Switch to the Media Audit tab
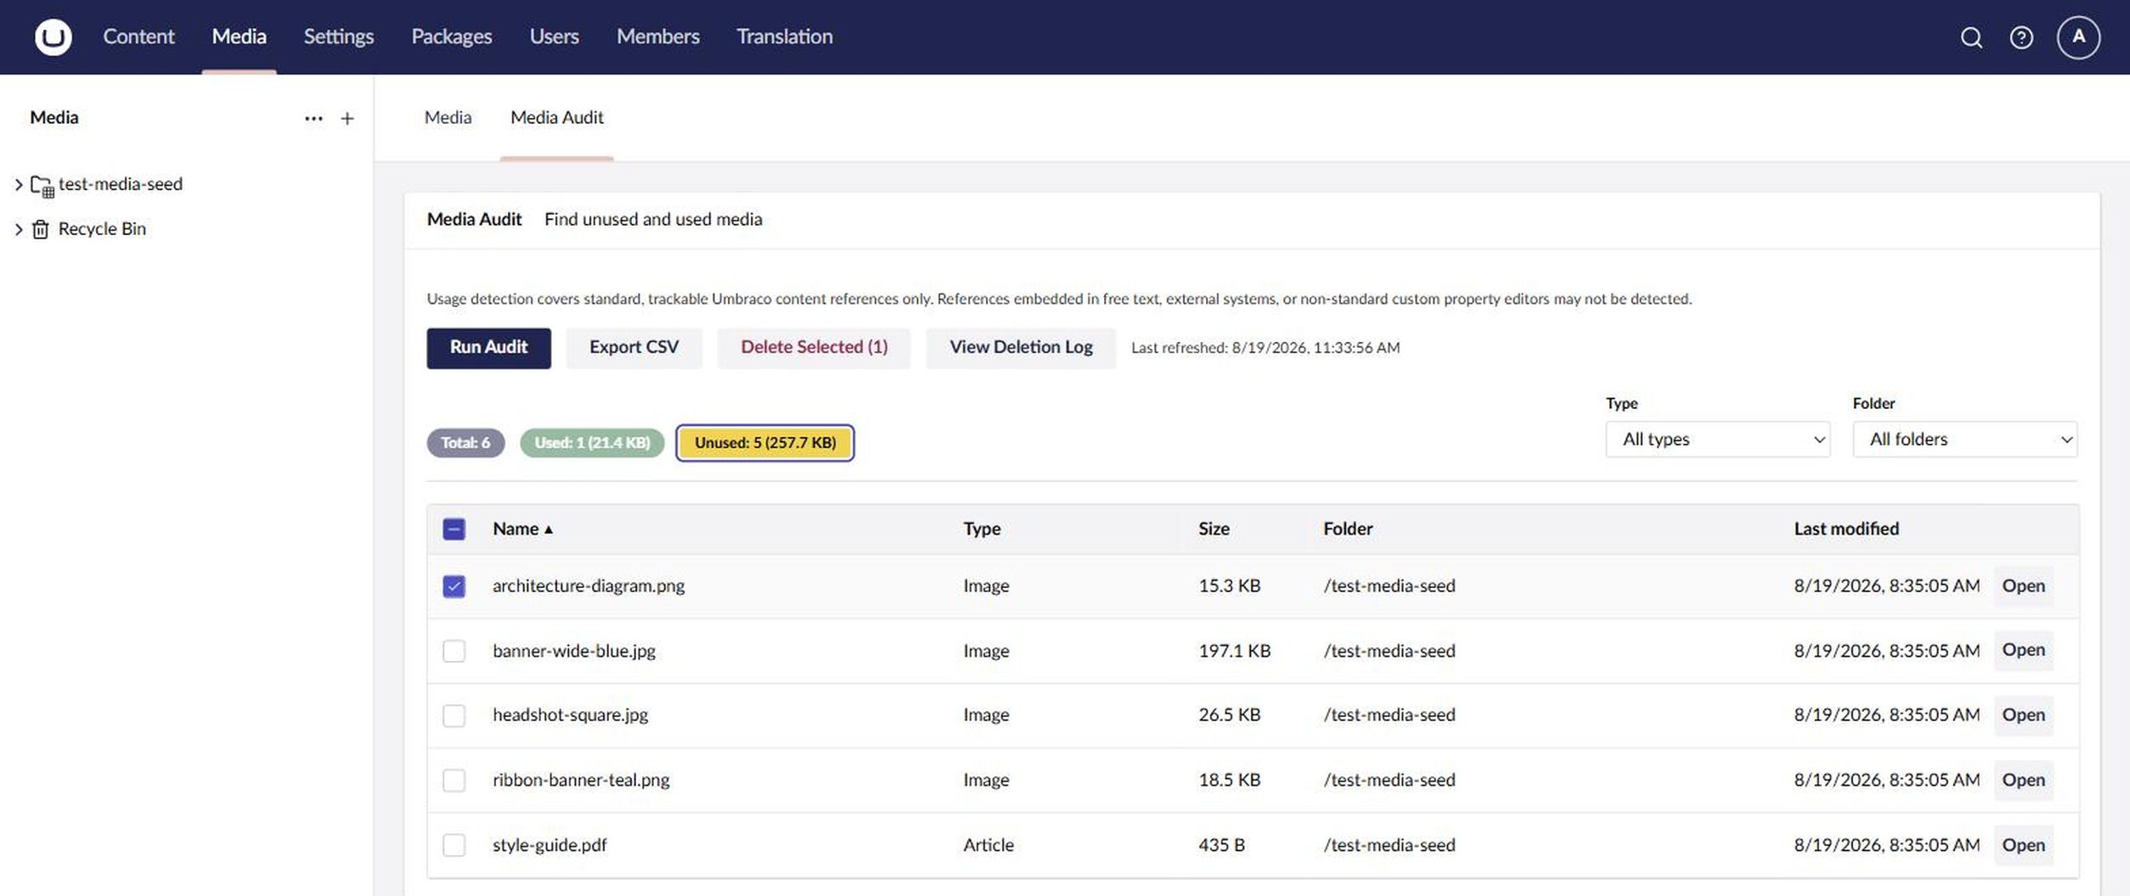 coord(557,117)
